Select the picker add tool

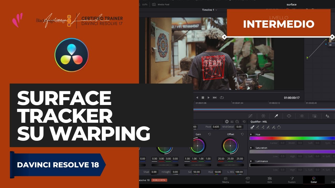tap(263, 127)
